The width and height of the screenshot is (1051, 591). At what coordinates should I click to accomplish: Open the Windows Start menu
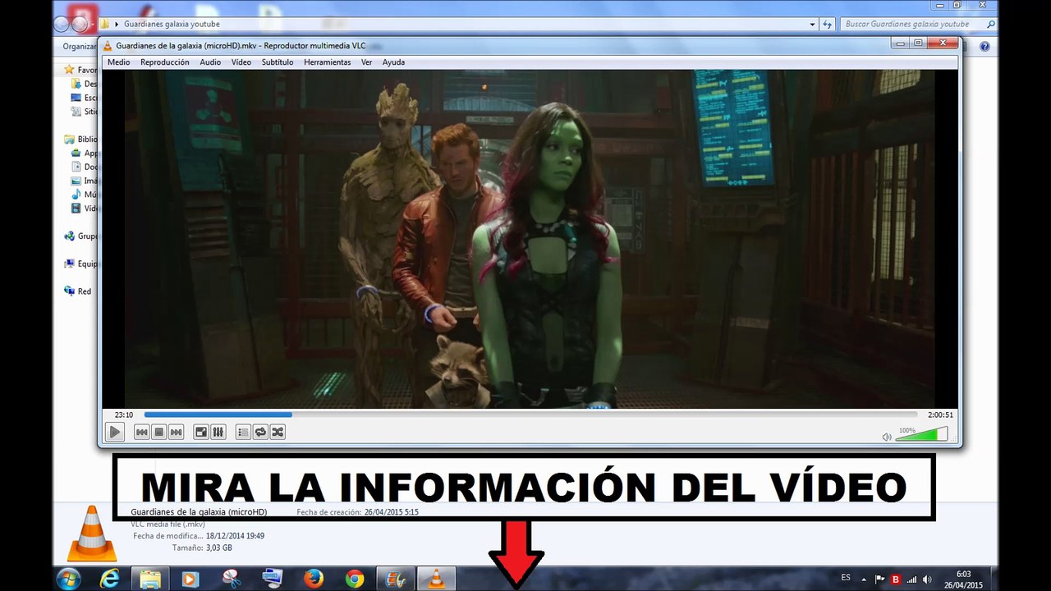tap(69, 579)
